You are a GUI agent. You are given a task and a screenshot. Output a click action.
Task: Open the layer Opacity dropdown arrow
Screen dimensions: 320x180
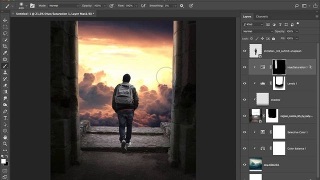point(297,31)
